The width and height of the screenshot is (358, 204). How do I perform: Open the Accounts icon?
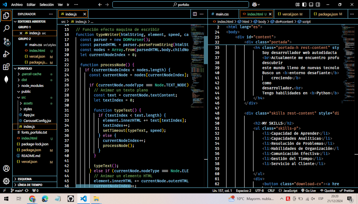(x=6, y=169)
